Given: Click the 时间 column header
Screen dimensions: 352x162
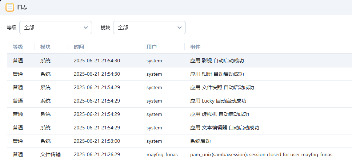Looking at the screenshot, I should (x=79, y=47).
